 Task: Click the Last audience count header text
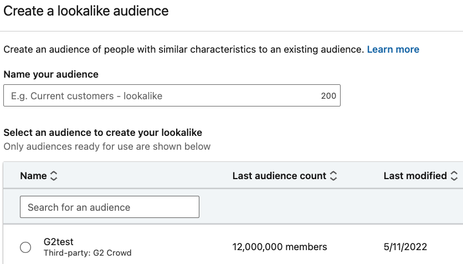(279, 176)
